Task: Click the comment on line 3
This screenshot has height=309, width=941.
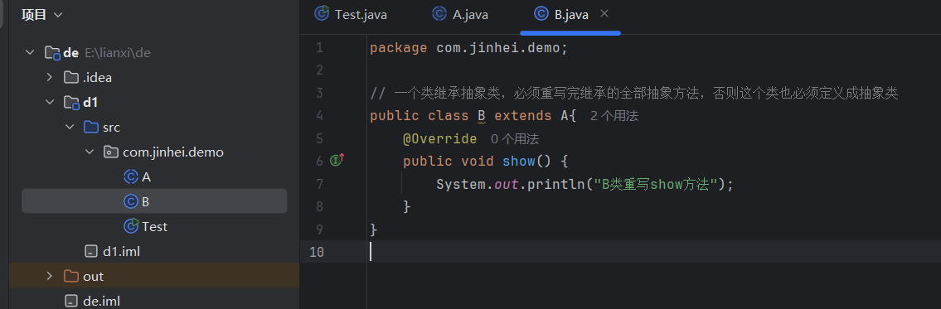Action: 633,93
